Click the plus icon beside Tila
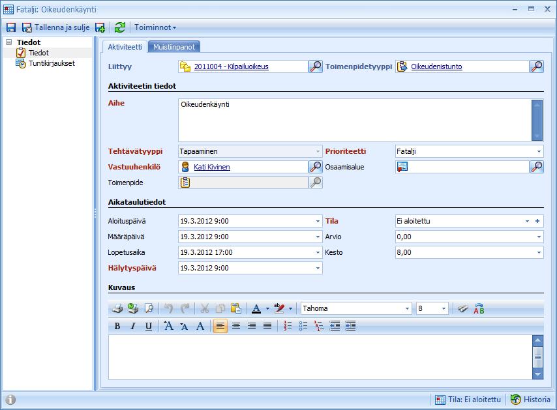This screenshot has height=410, width=557. [x=537, y=221]
